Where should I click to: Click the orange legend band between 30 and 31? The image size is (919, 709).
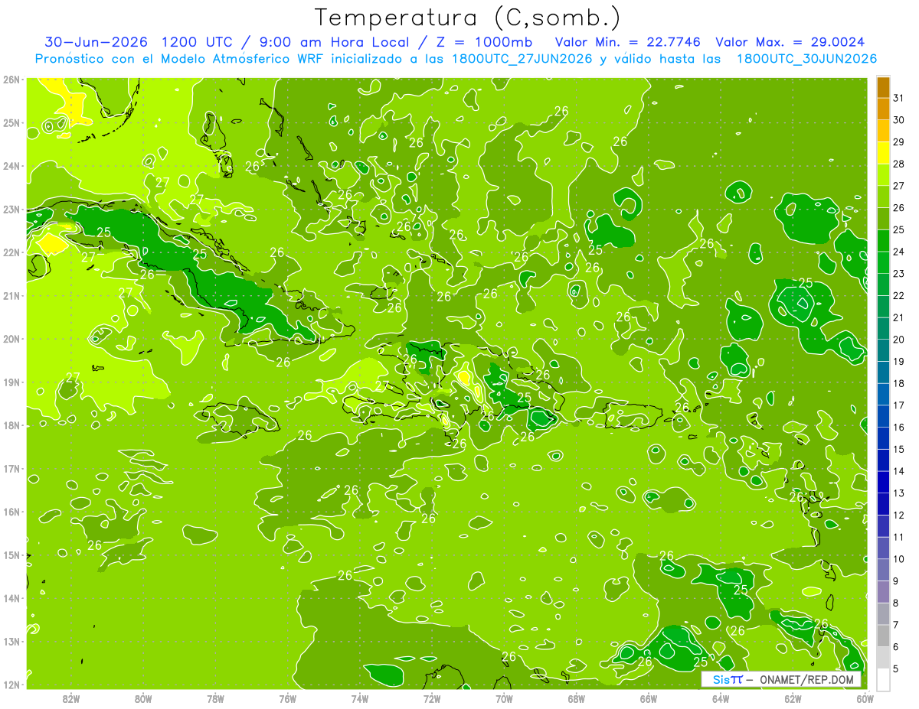click(x=883, y=109)
